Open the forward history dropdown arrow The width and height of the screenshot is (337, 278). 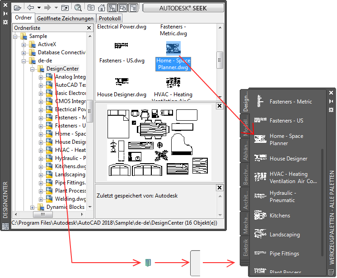pyautogui.click(x=56, y=8)
